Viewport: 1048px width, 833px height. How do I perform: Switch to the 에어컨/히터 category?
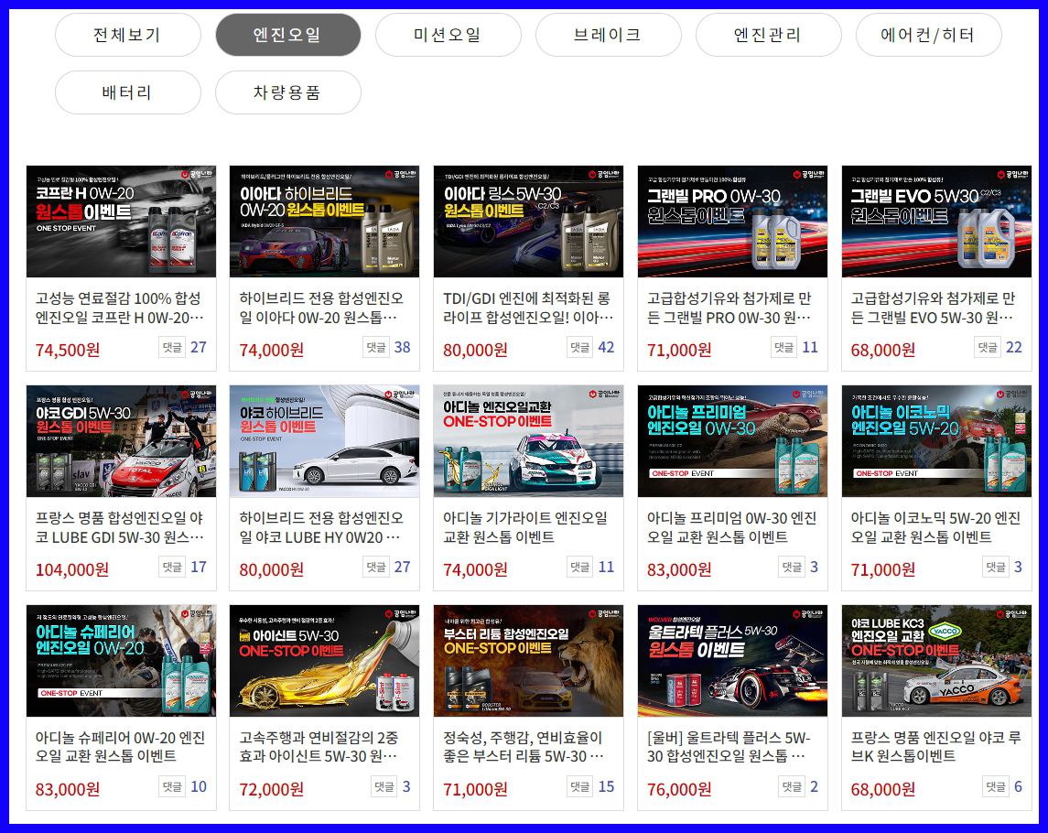(928, 35)
